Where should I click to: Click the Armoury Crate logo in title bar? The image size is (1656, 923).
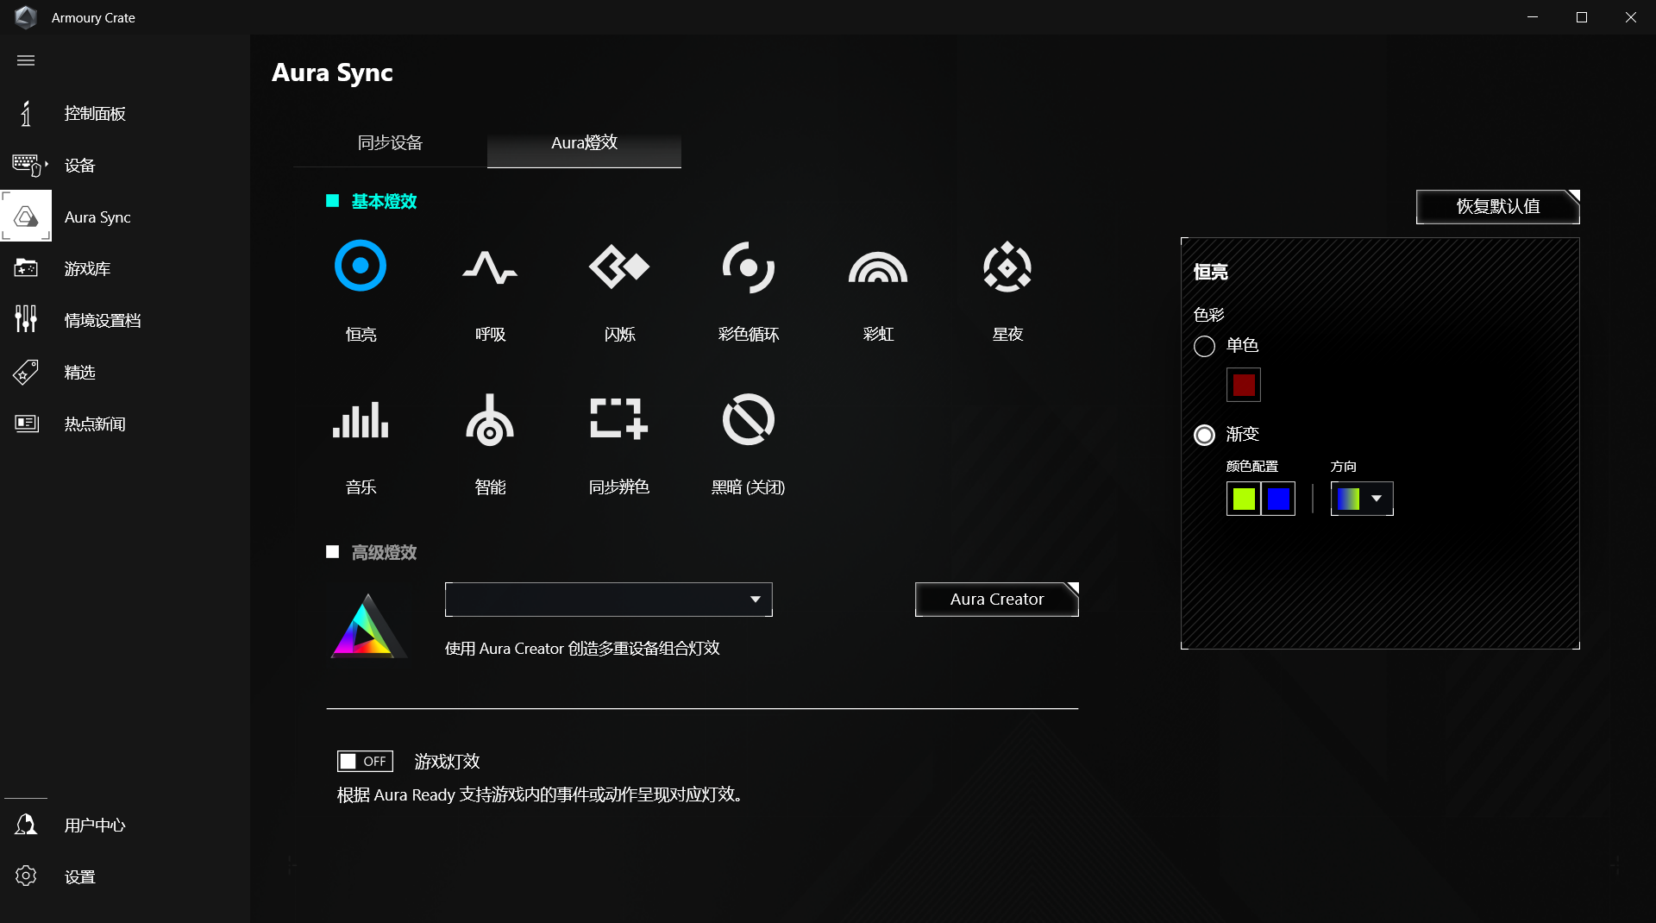(x=26, y=17)
